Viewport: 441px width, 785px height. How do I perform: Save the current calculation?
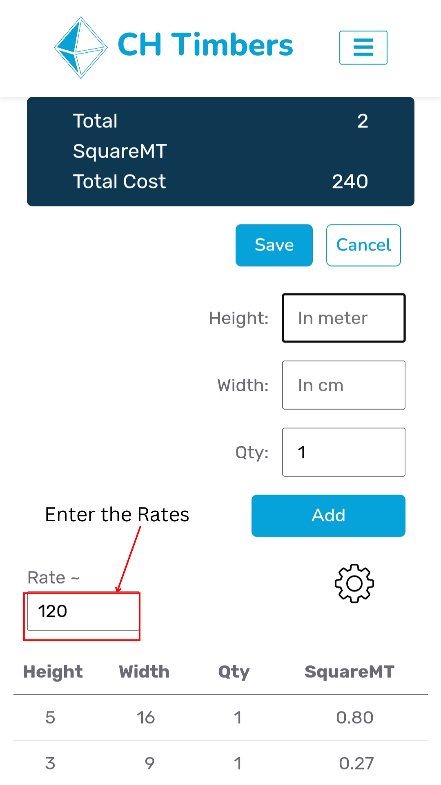[274, 245]
